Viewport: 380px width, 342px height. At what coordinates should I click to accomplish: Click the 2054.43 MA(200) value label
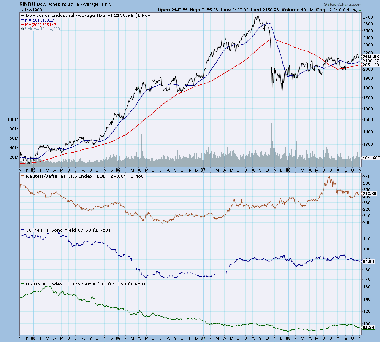click(x=371, y=65)
